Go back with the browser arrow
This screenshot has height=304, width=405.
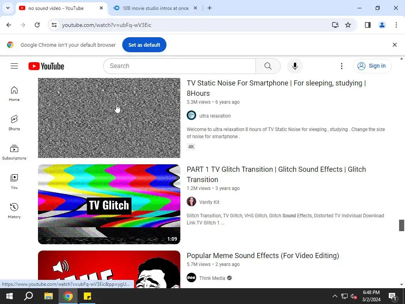point(9,25)
